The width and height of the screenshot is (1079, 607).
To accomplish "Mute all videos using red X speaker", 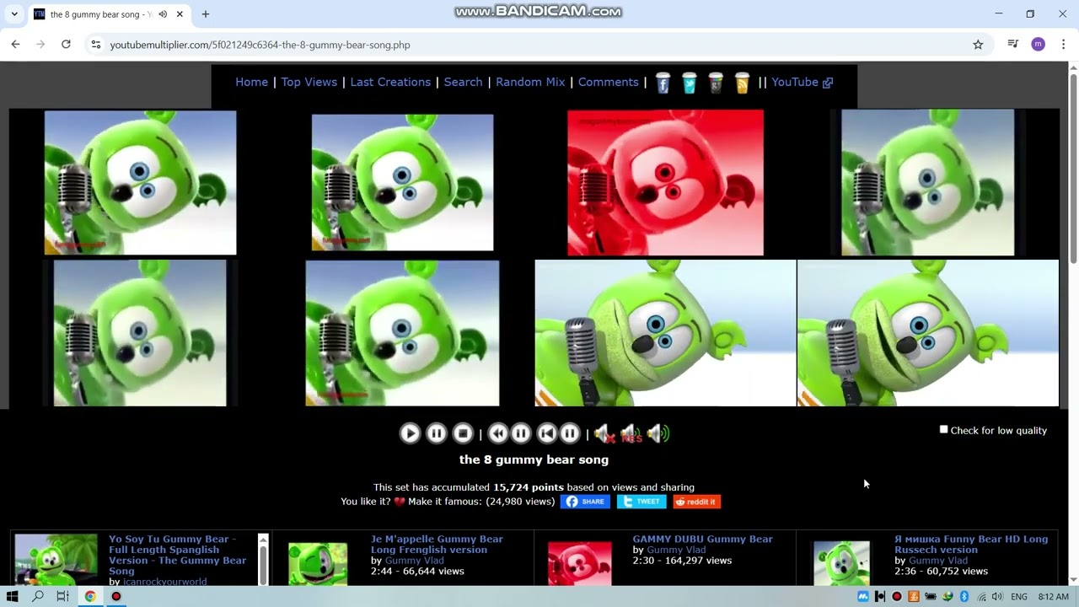I will tap(604, 434).
